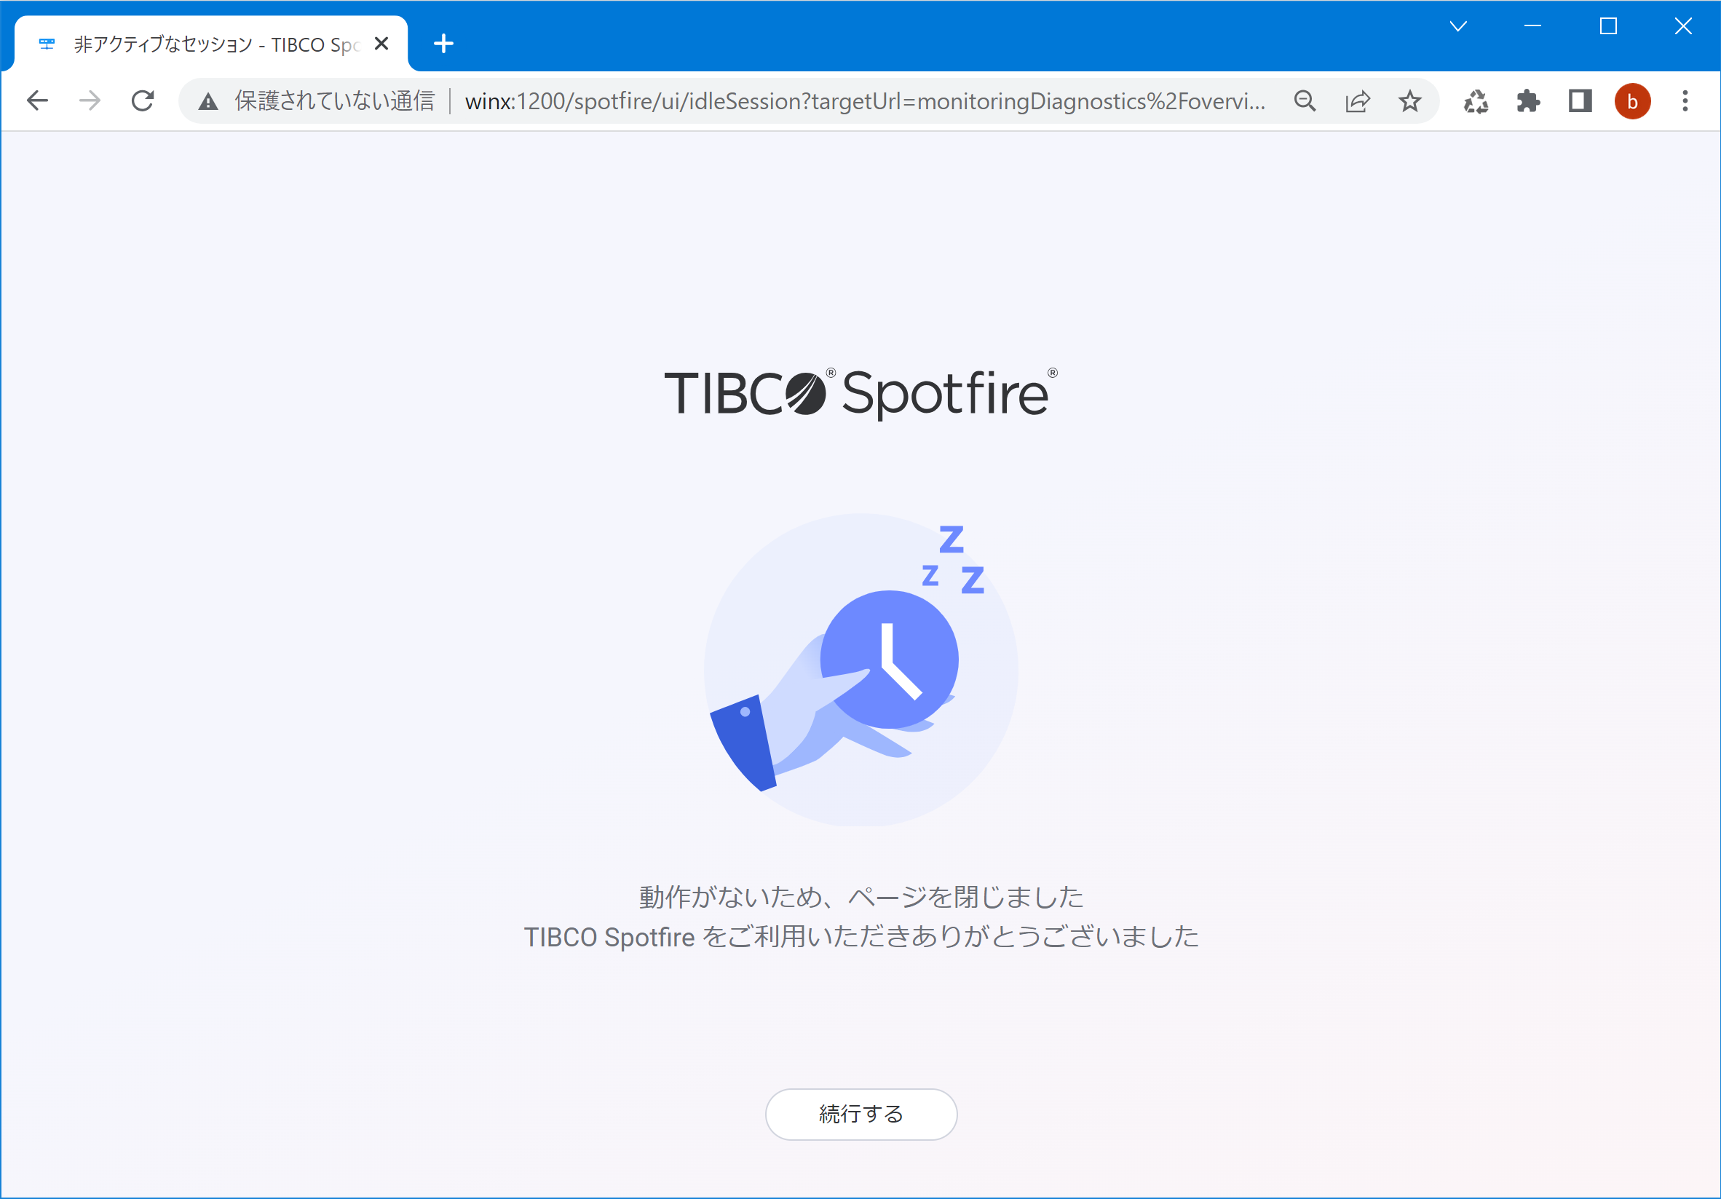
Task: Click the TIBCO Spotfire logo
Action: pos(860,393)
